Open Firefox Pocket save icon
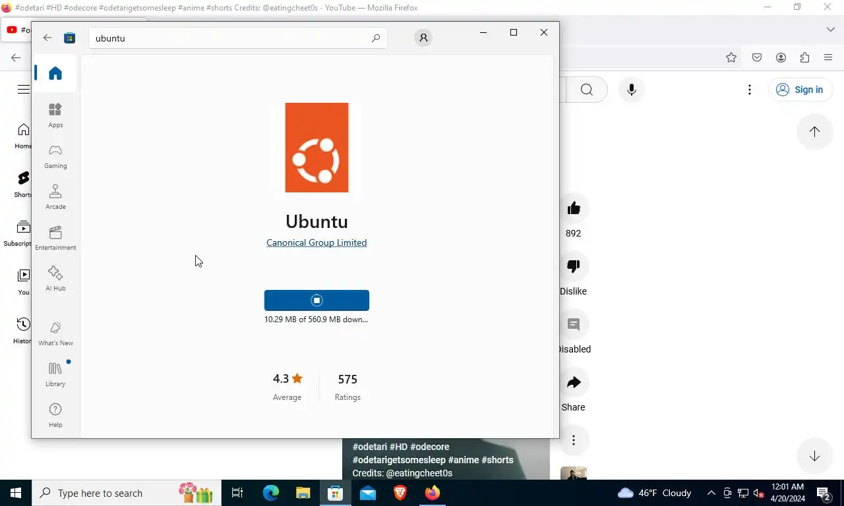The image size is (844, 506). (757, 58)
